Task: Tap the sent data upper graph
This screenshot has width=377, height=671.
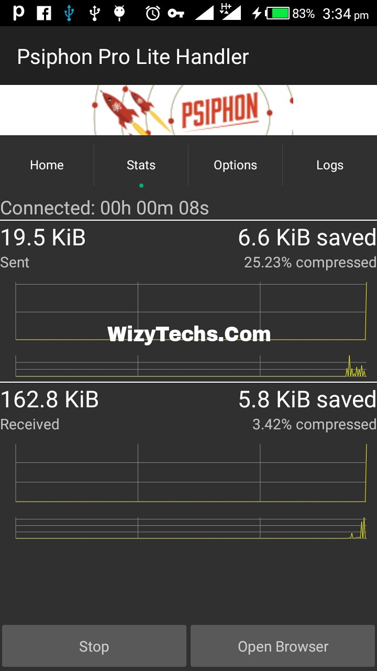Action: click(x=191, y=311)
